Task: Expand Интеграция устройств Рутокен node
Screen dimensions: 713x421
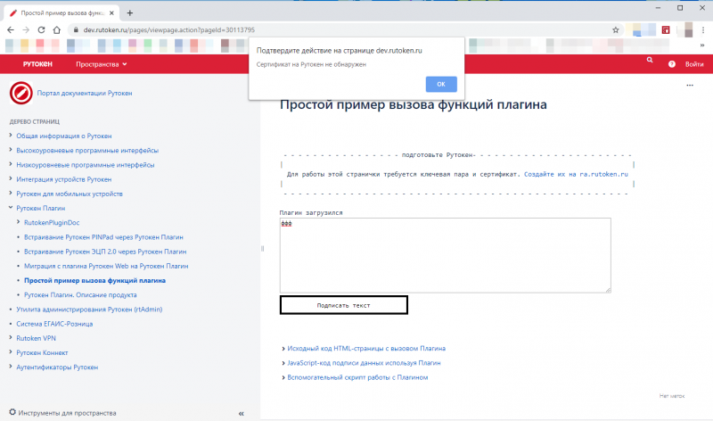Action: coord(11,179)
